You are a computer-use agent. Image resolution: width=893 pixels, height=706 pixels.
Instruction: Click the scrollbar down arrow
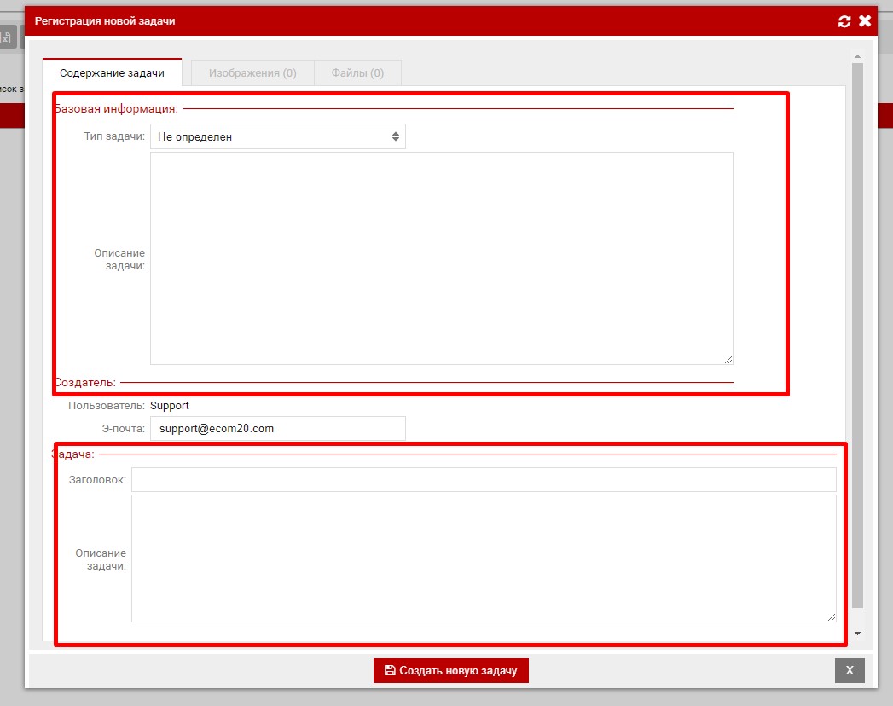click(x=857, y=634)
